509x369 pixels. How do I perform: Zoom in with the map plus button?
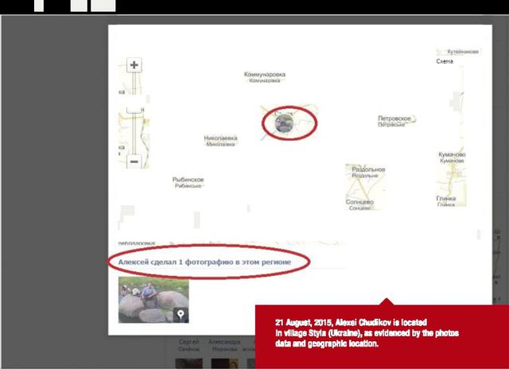[134, 66]
